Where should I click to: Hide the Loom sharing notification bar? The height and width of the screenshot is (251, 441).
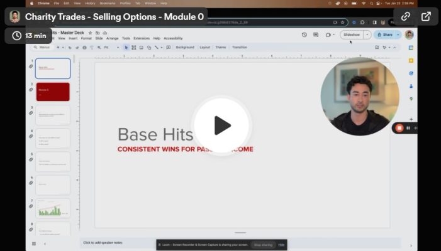[281, 245]
